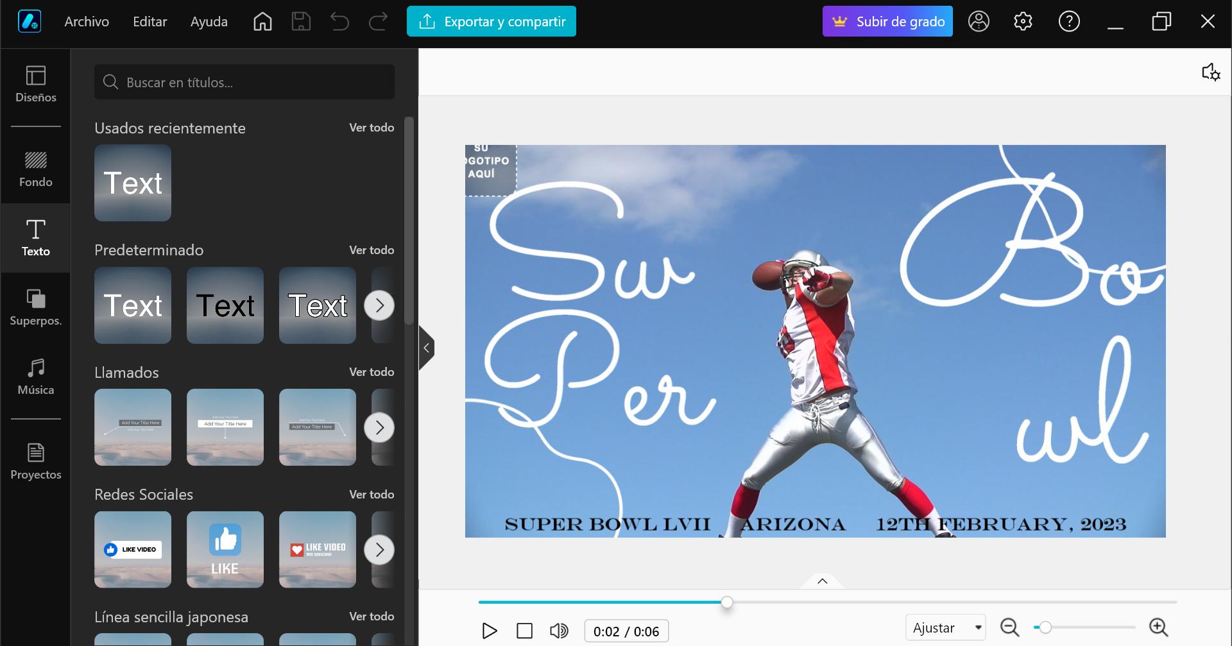Open the Superpos. sidebar panel
Image resolution: width=1232 pixels, height=646 pixels.
click(x=36, y=307)
